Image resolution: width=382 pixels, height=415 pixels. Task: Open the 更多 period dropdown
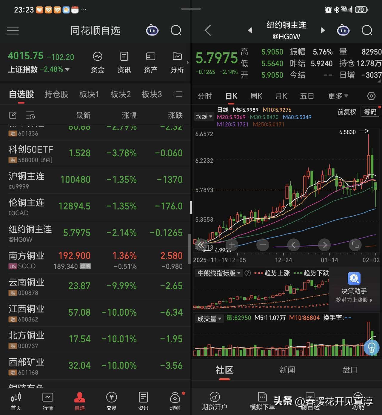pos(338,96)
